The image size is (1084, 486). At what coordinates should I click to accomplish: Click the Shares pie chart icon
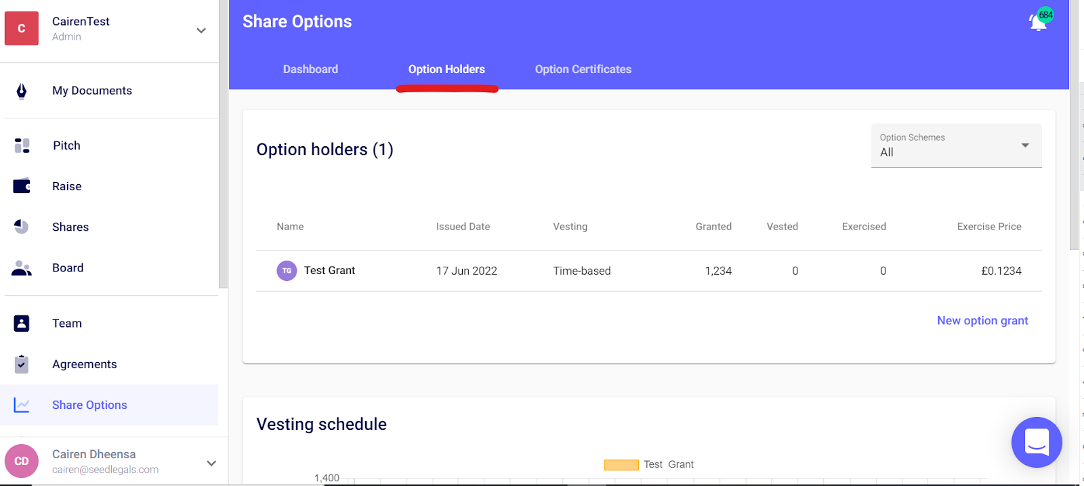point(22,227)
